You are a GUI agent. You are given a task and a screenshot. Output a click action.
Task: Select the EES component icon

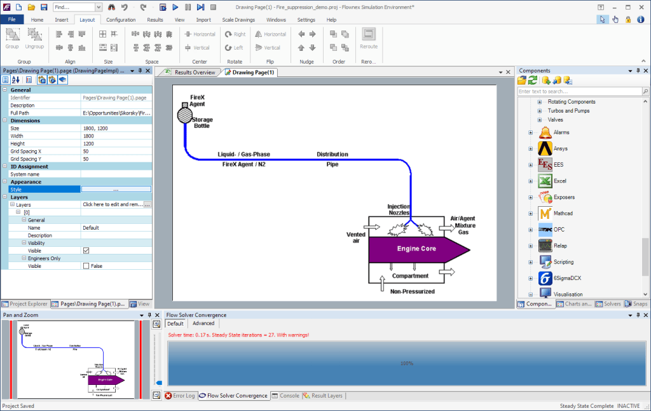(x=545, y=165)
